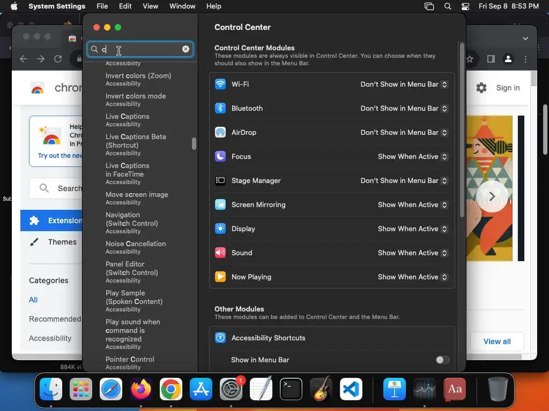Open Terminal from the Dock
The image size is (549, 411).
(291, 389)
